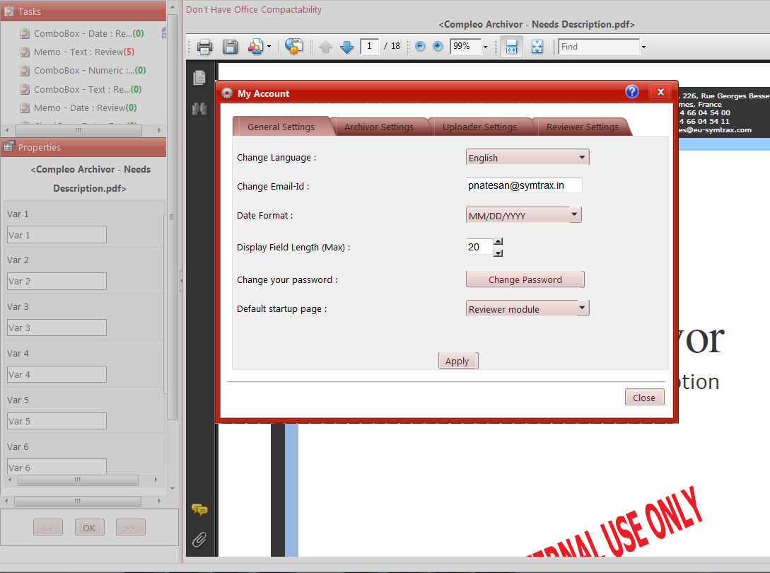The height and width of the screenshot is (573, 770).
Task: Click the scroll-down arrow of left panel
Action: coord(173,489)
